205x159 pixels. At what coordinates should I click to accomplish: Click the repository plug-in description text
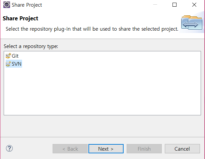[92, 29]
